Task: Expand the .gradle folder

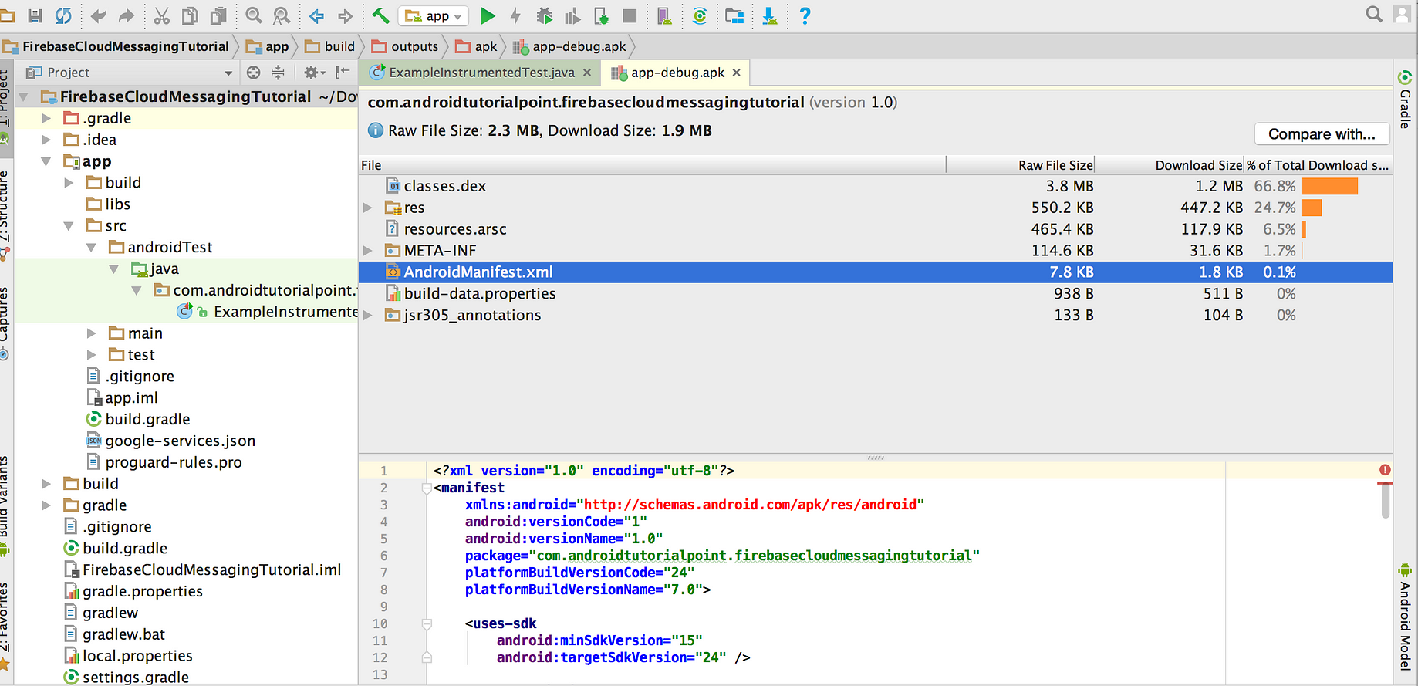Action: (x=46, y=118)
